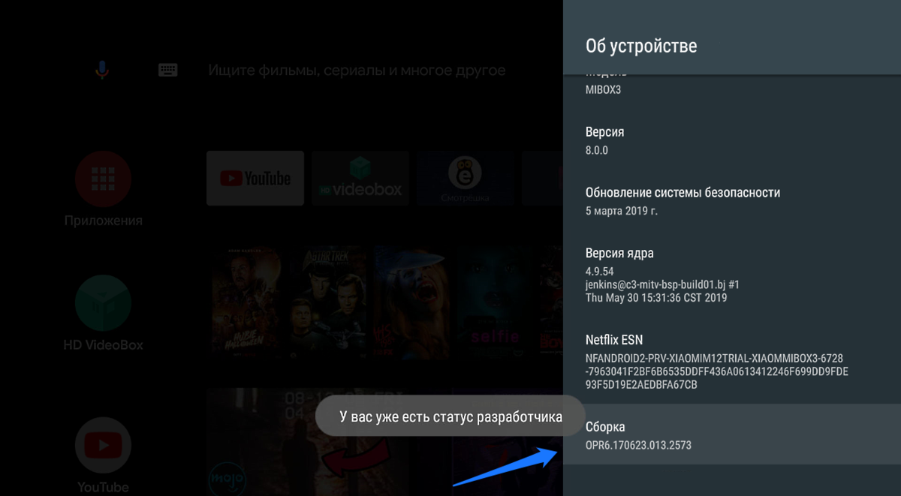Select Обновление системы безопасности entry
This screenshot has width=901, height=496.
(732, 201)
